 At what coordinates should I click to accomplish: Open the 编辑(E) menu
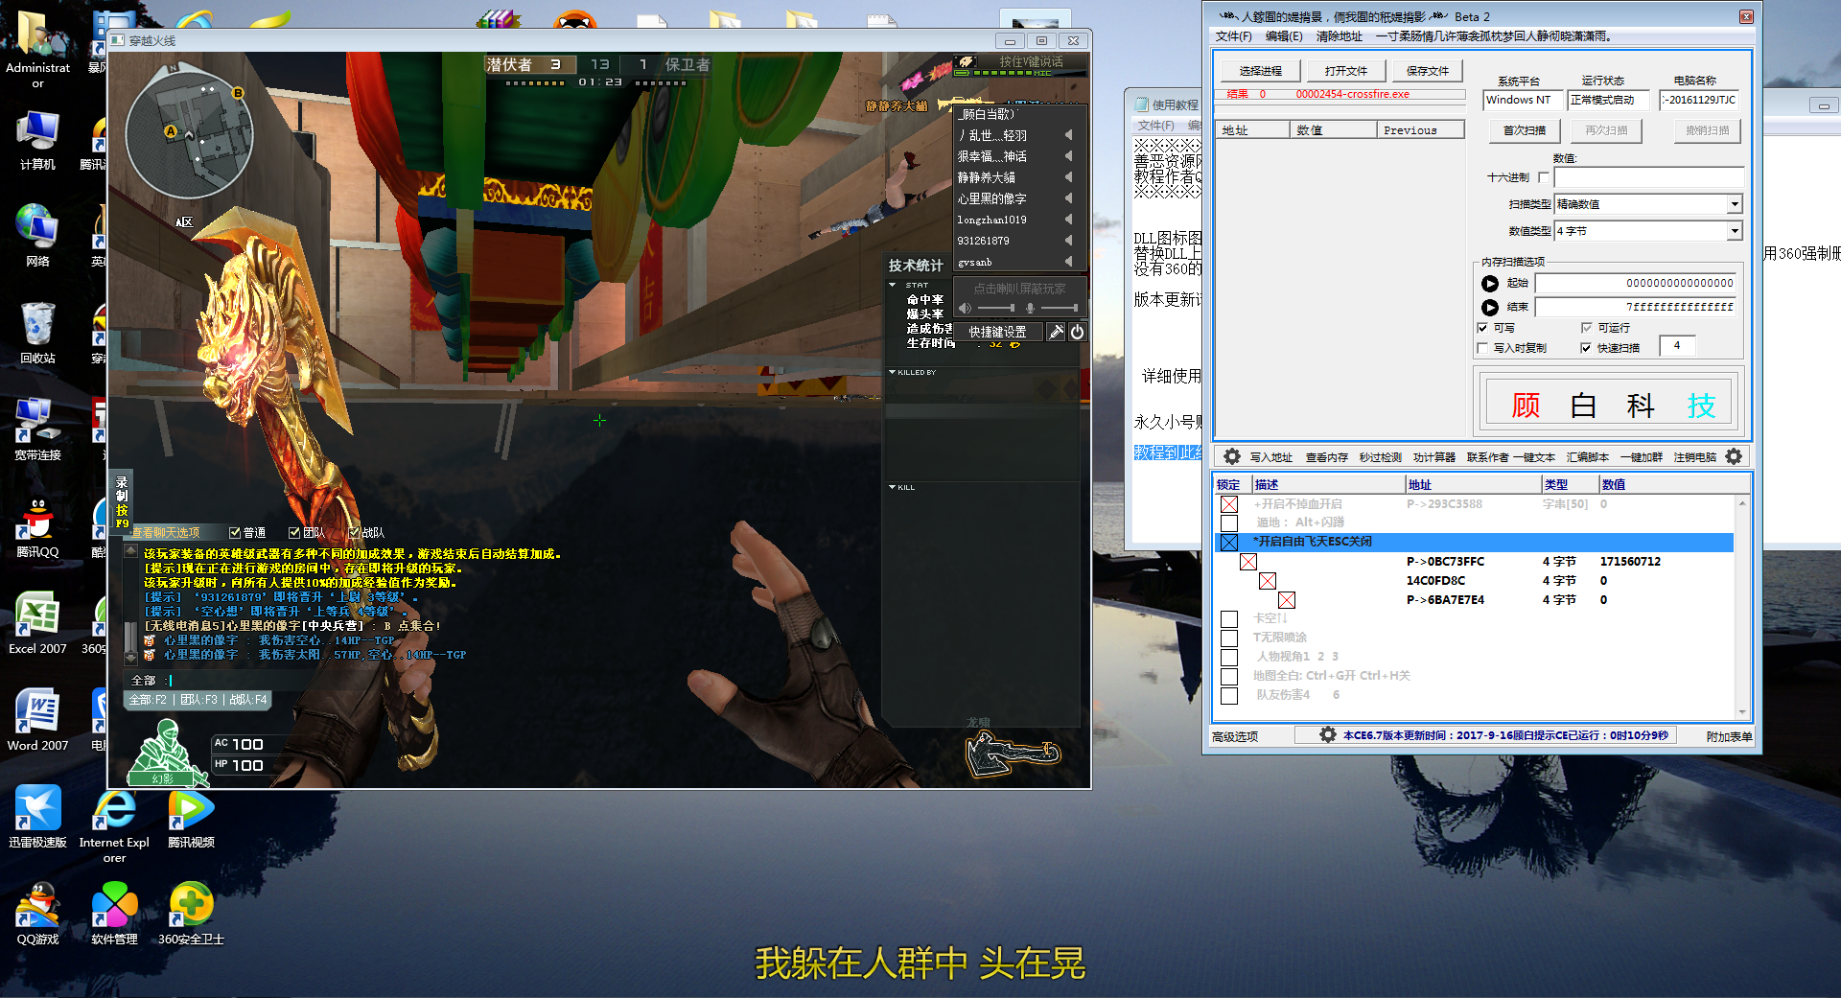coord(1283,36)
